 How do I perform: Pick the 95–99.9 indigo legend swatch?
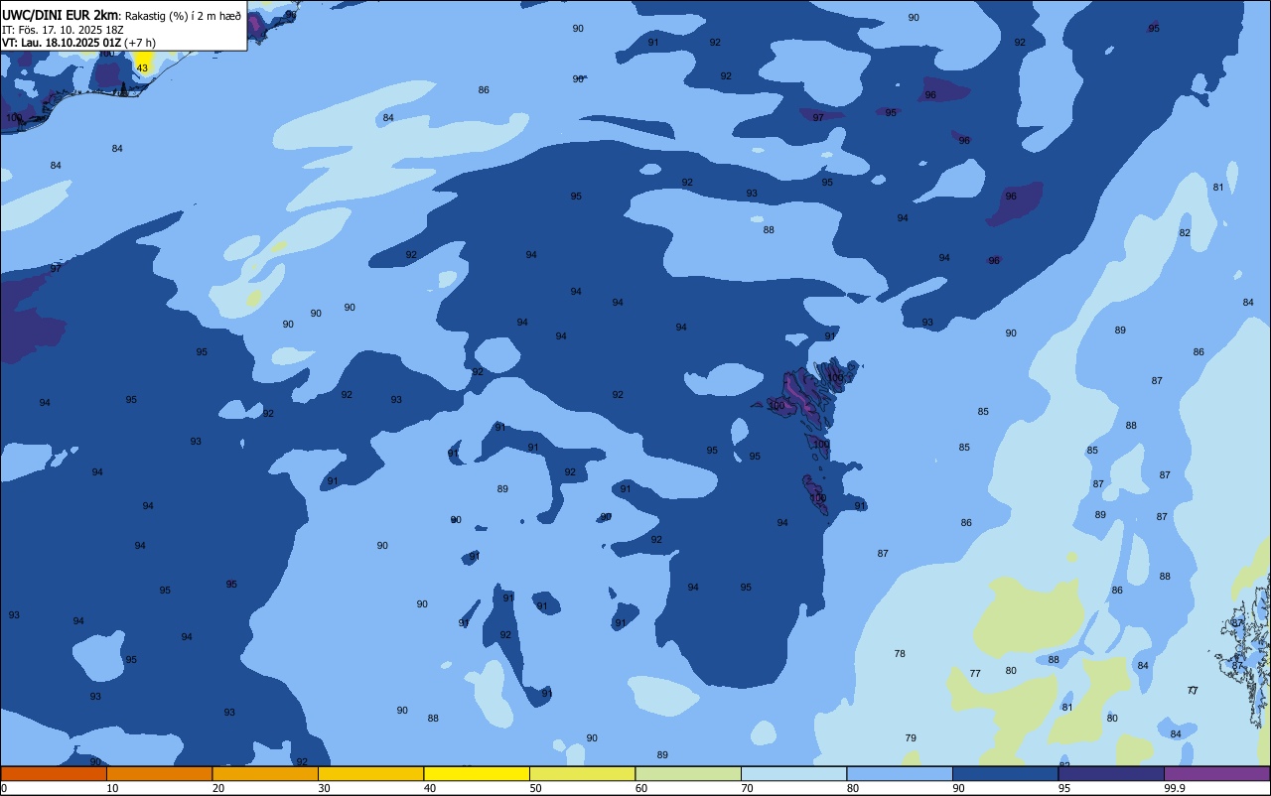(x=1111, y=773)
